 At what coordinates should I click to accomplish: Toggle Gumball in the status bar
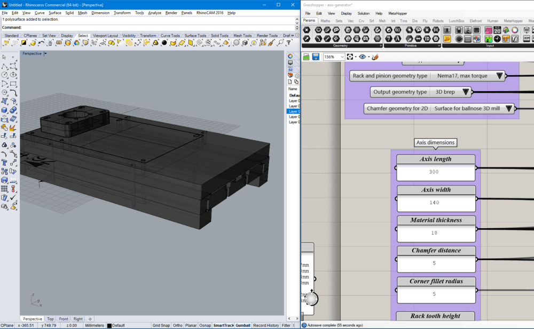[242, 325]
